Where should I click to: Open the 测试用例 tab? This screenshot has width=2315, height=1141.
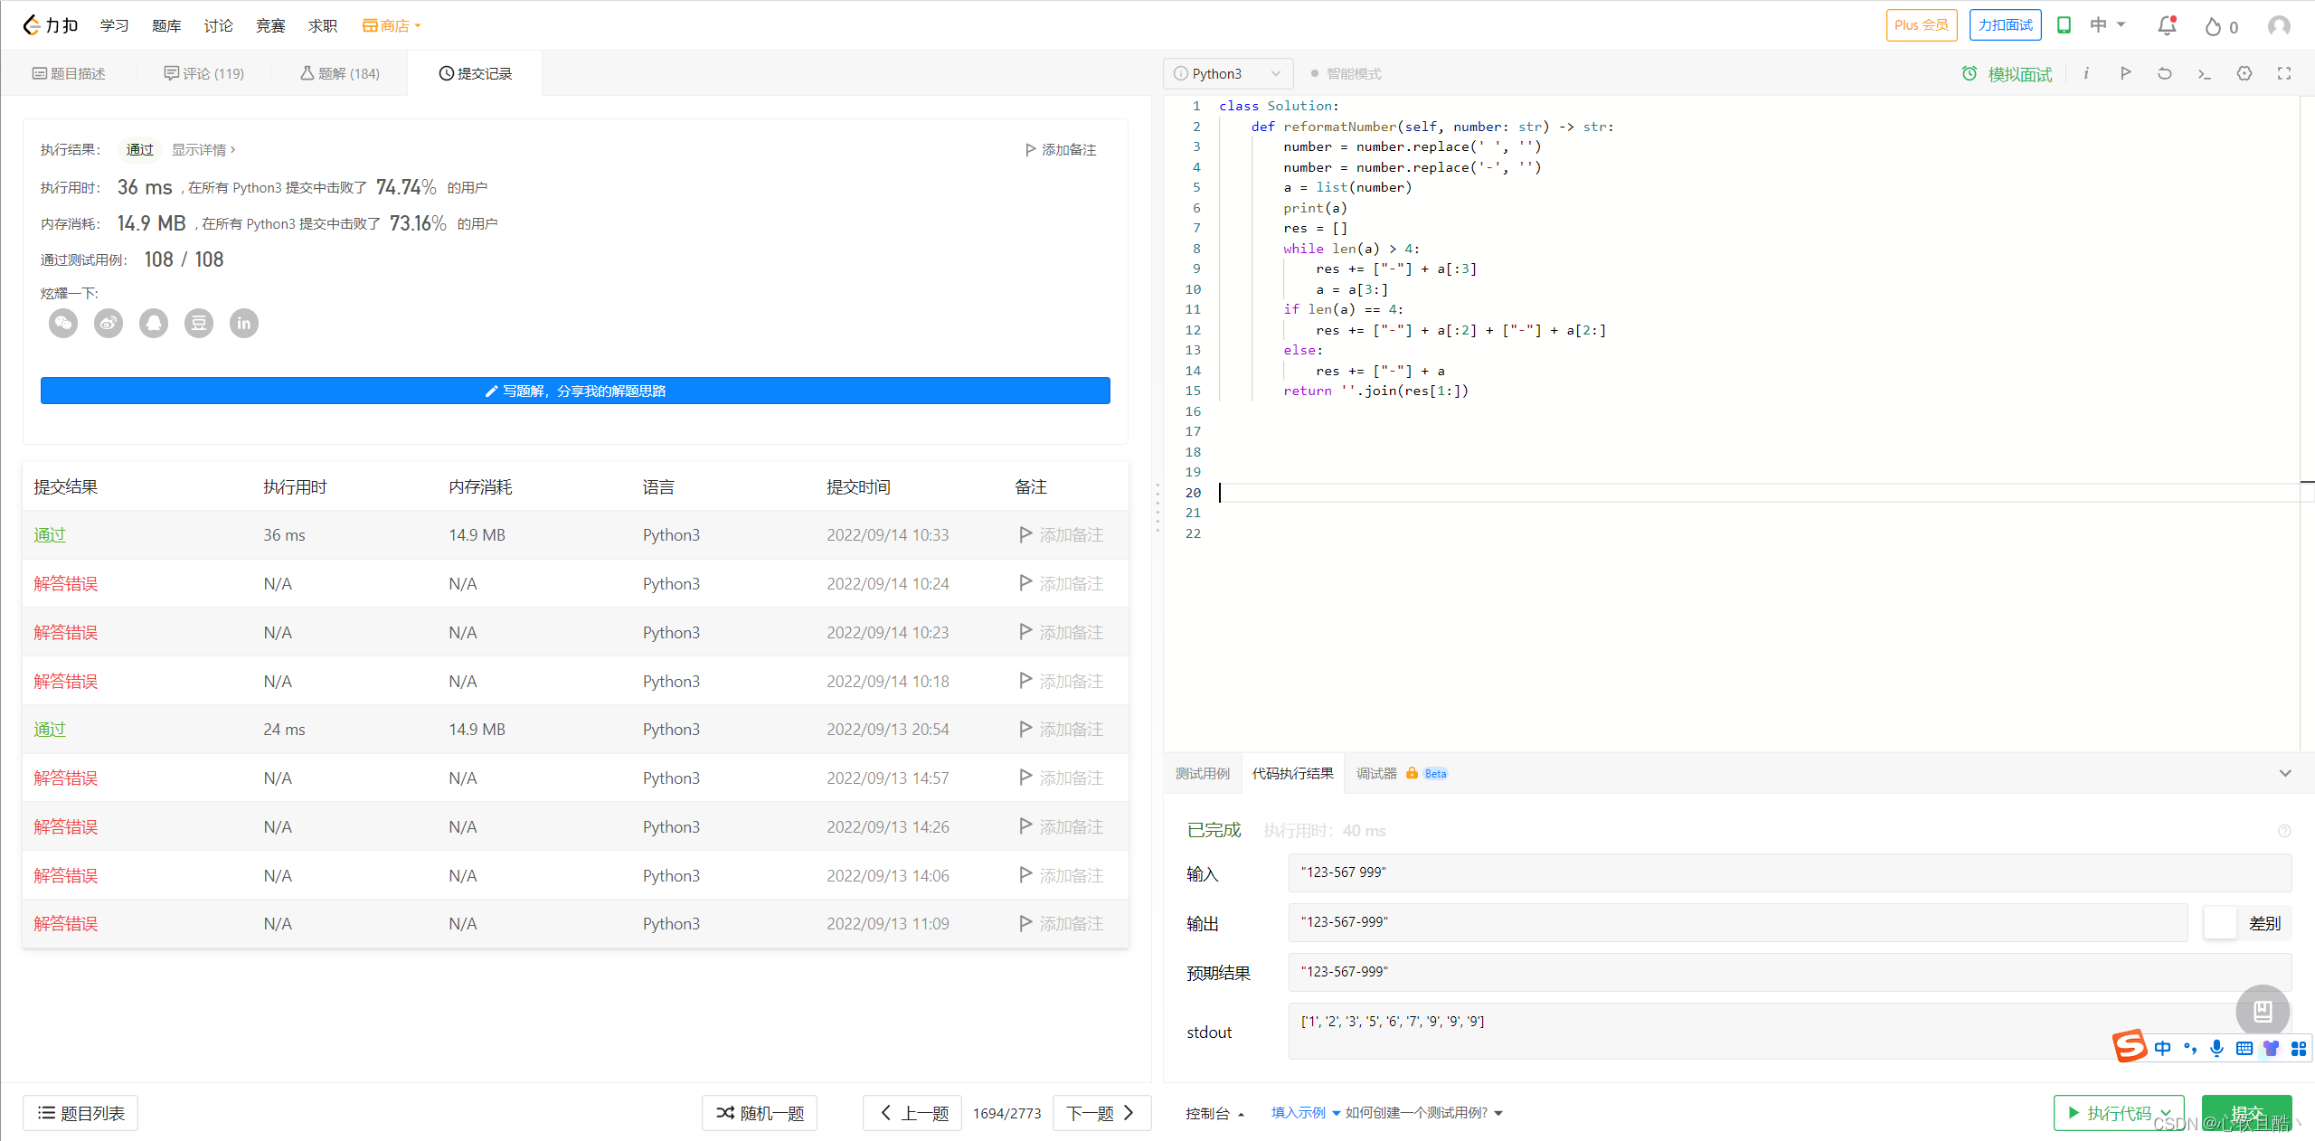[x=1202, y=773]
